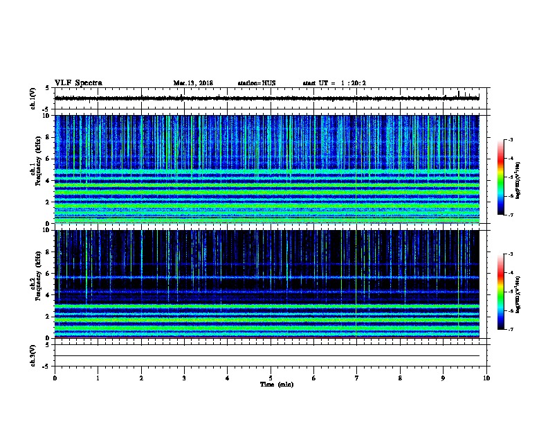
Task: Click the "10" tick on the time axis
Action: 486,378
